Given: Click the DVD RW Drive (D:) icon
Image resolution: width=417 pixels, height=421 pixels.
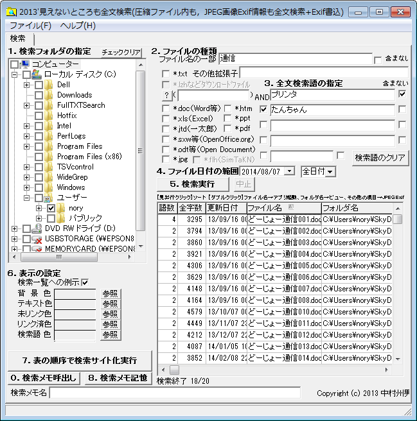Looking at the screenshot, I should pyautogui.click(x=37, y=228).
